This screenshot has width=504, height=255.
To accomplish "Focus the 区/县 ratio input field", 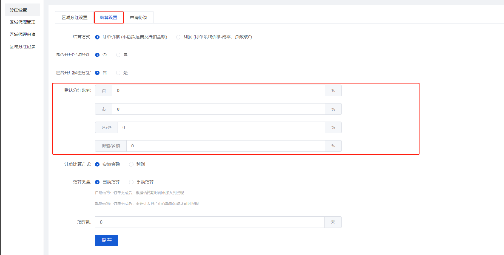I will pyautogui.click(x=221, y=127).
